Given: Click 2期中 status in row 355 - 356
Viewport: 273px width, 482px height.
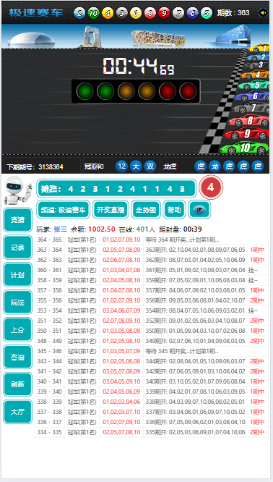Looking at the screenshot, I should click(257, 300).
